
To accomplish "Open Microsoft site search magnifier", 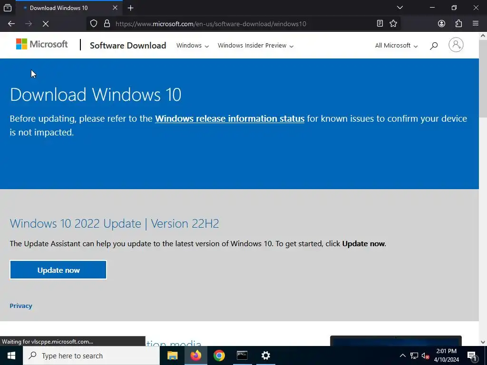I will (x=434, y=46).
